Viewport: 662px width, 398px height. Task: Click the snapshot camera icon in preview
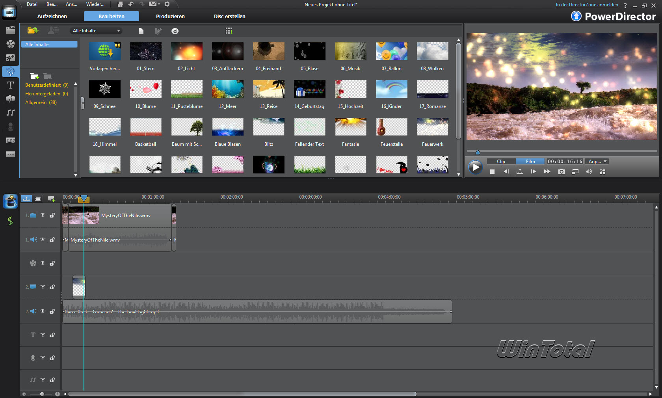(x=561, y=172)
